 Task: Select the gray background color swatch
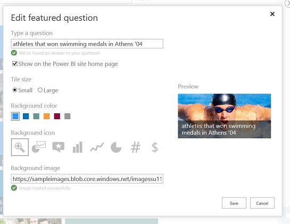(x=68, y=117)
